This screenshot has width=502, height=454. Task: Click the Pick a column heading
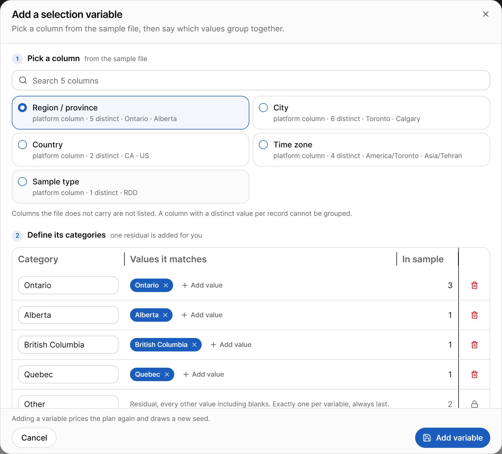[x=54, y=58]
